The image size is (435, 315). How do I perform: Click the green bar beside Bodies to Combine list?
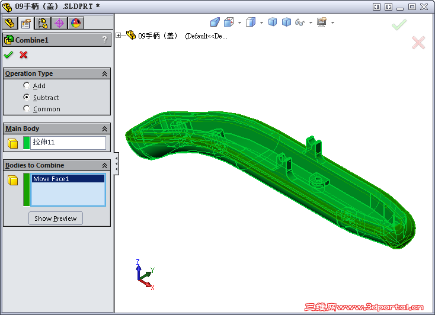coord(26,189)
